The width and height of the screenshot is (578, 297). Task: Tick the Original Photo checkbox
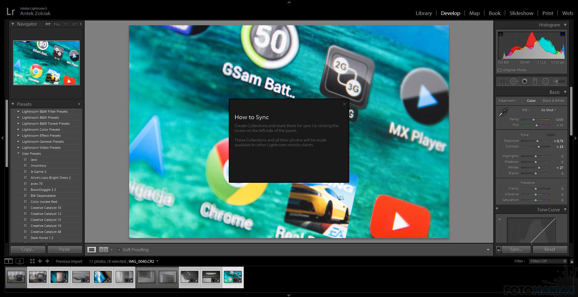(500, 70)
